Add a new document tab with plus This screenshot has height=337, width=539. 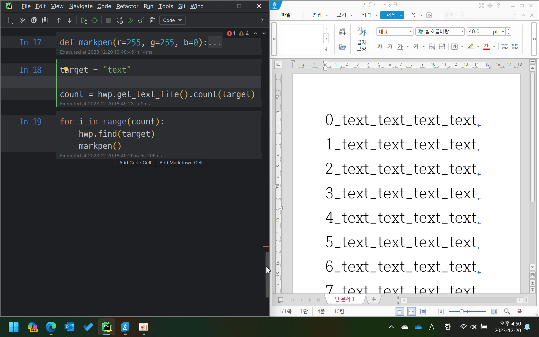point(374,299)
